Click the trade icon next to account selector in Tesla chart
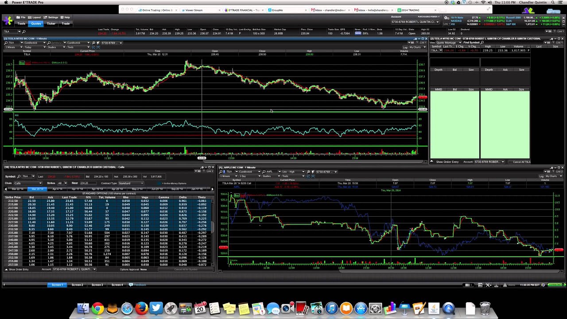Image resolution: width=567 pixels, height=319 pixels. pos(98,43)
